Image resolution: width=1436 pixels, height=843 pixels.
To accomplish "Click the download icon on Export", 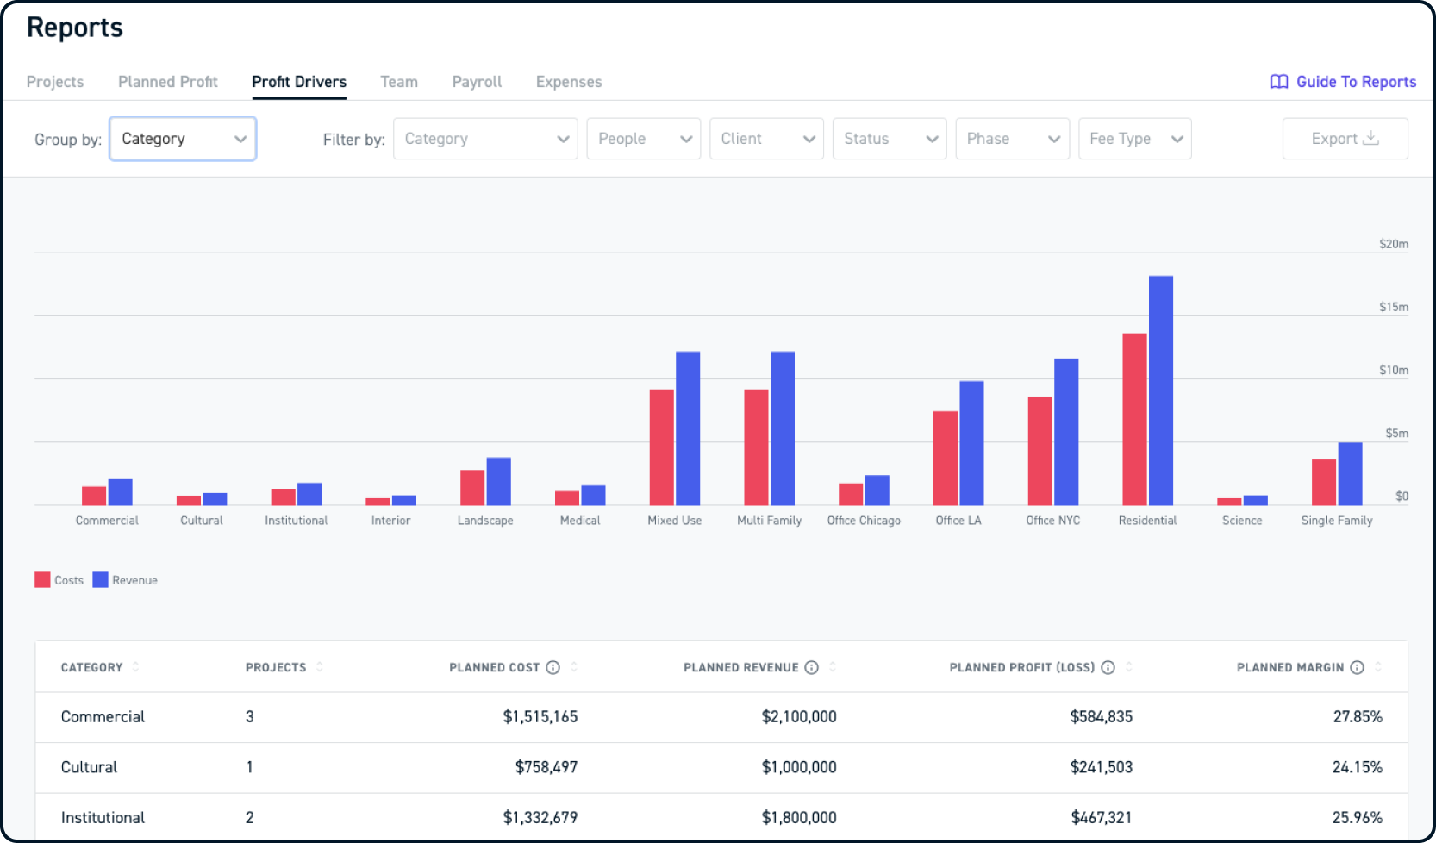I will (1371, 138).
